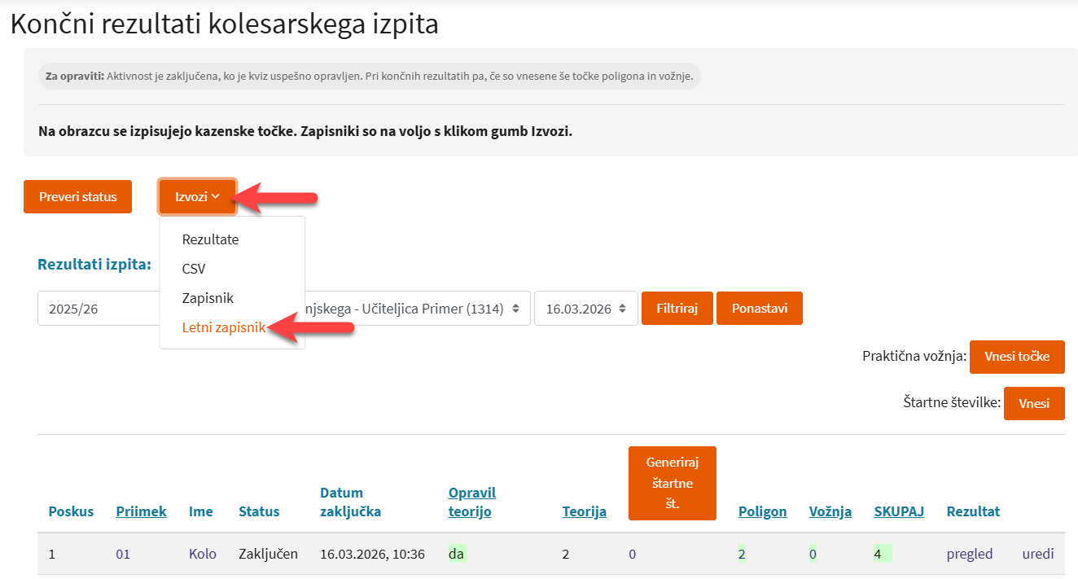
Task: Sort table by Poligon column
Action: (762, 511)
